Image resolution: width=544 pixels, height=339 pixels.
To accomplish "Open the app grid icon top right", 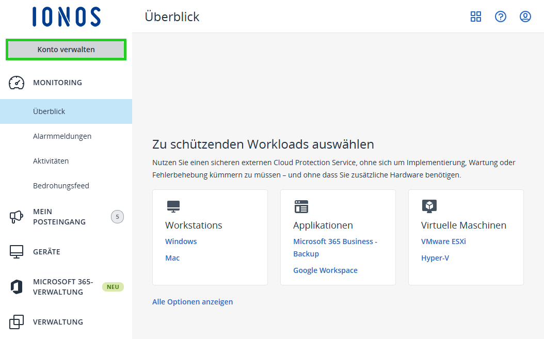I will tap(475, 17).
